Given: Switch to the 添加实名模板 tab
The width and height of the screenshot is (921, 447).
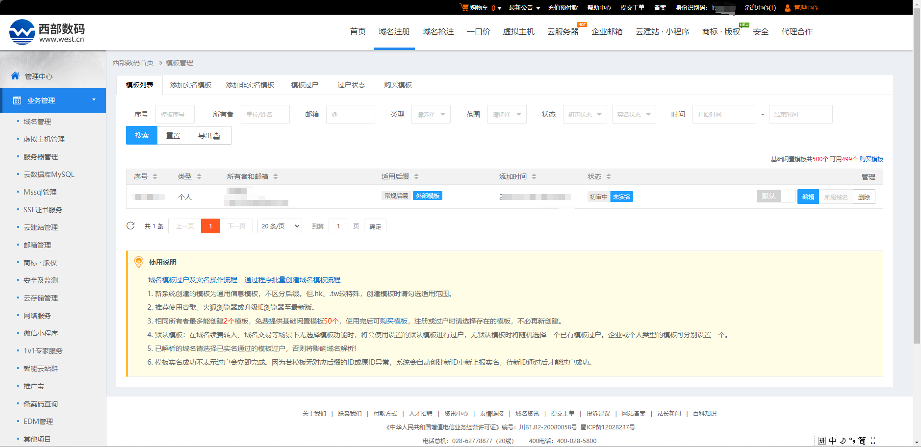Looking at the screenshot, I should pos(190,84).
